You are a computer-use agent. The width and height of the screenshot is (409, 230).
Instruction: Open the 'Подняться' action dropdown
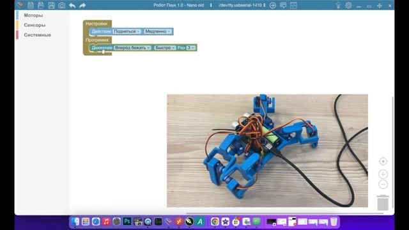127,31
